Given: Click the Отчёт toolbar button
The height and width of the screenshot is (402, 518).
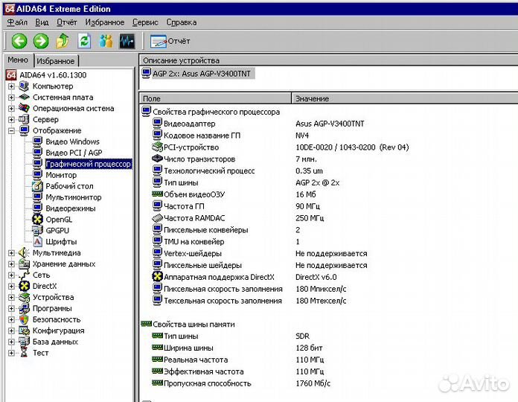Looking at the screenshot, I should point(170,41).
